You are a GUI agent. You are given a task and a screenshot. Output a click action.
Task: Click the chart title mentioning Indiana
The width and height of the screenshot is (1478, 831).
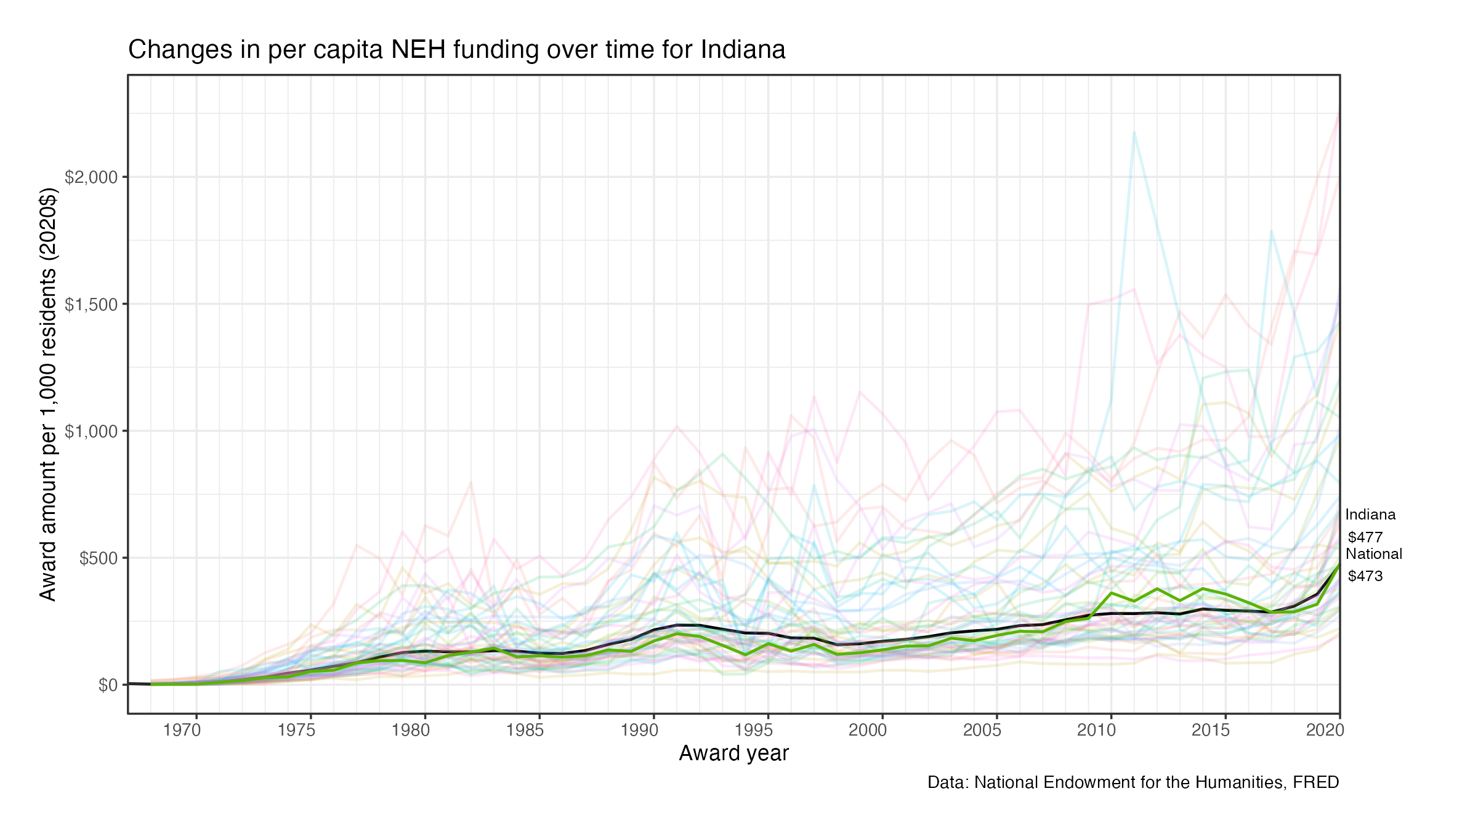456,50
